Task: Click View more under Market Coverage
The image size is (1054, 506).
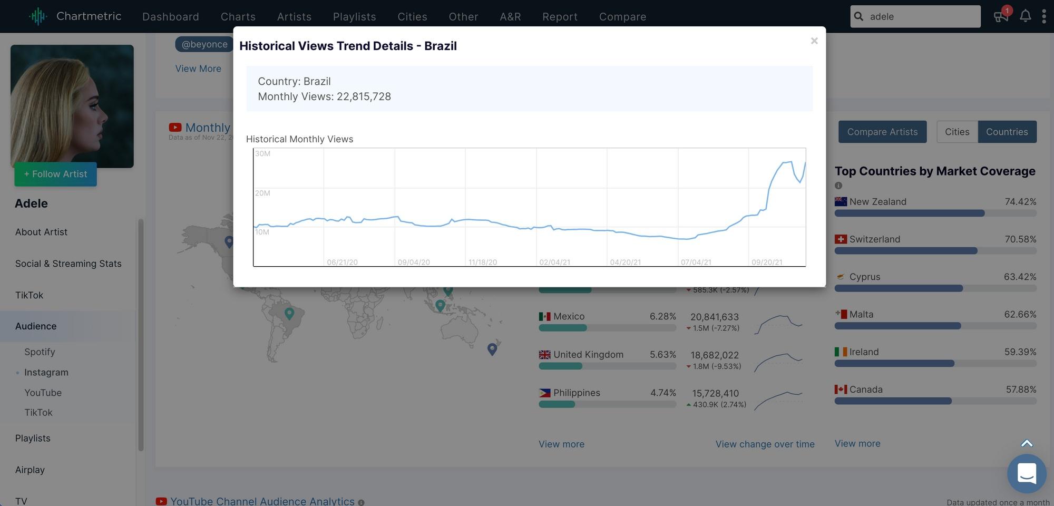Action: point(857,443)
